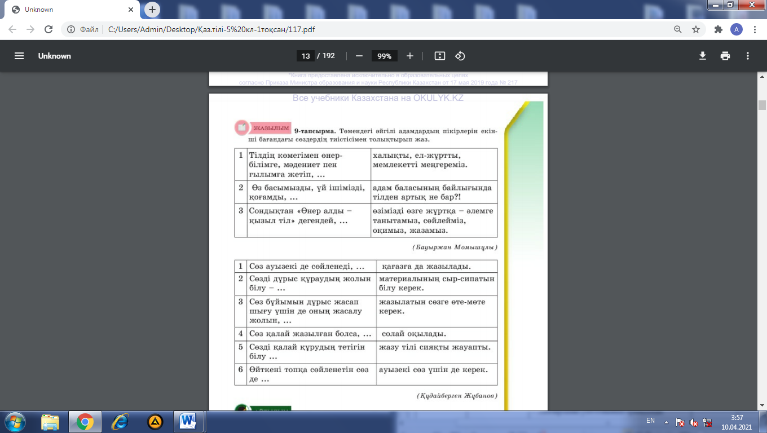Click the page number field showing 13
The height and width of the screenshot is (433, 767).
coord(306,56)
